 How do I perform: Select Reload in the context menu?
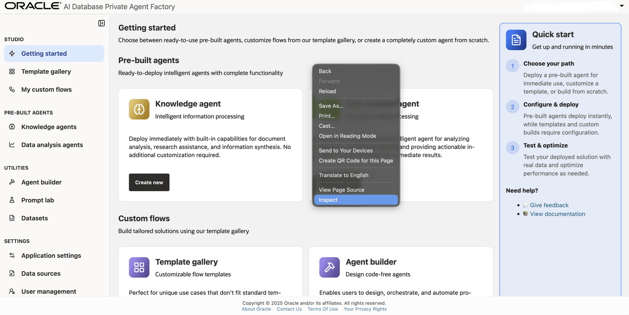pos(327,91)
